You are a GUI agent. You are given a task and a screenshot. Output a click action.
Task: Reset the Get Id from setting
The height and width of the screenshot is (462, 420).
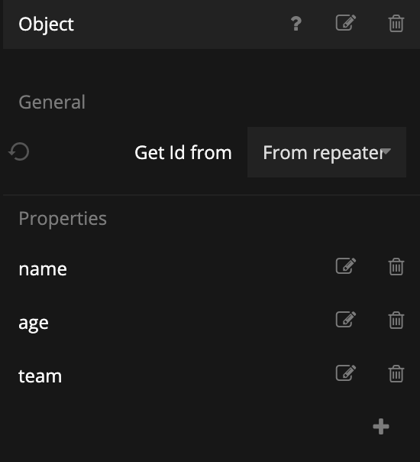click(19, 151)
